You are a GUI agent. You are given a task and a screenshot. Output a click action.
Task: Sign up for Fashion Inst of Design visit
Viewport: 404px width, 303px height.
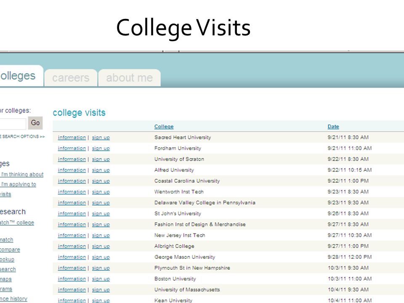(101, 224)
